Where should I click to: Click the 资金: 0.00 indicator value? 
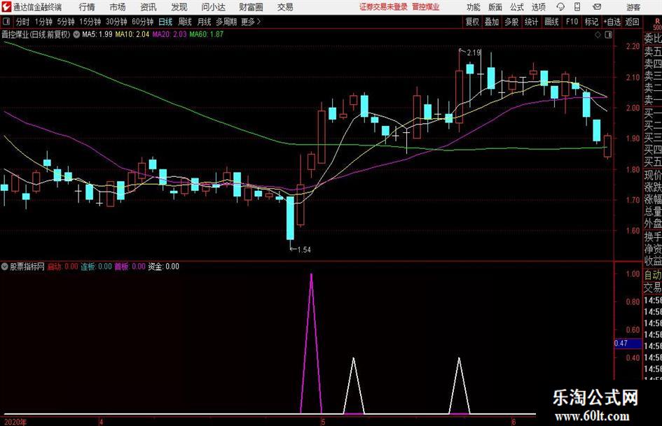(x=163, y=267)
